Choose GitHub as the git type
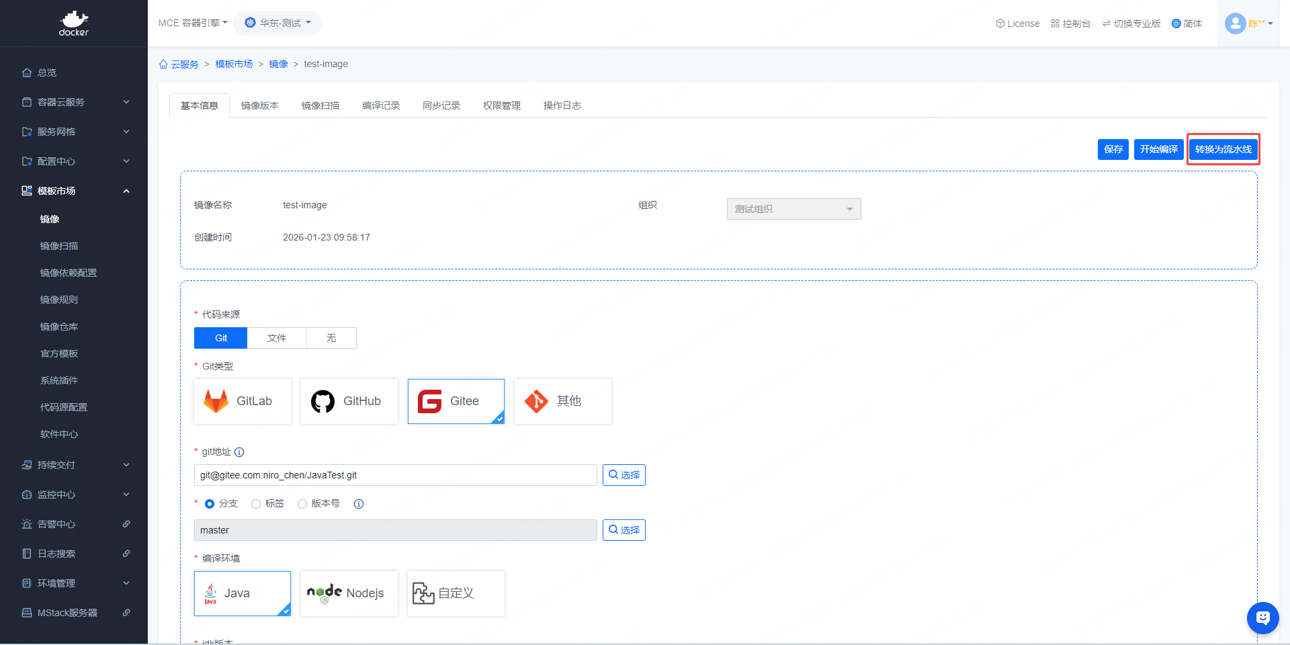The height and width of the screenshot is (645, 1290). [x=349, y=401]
